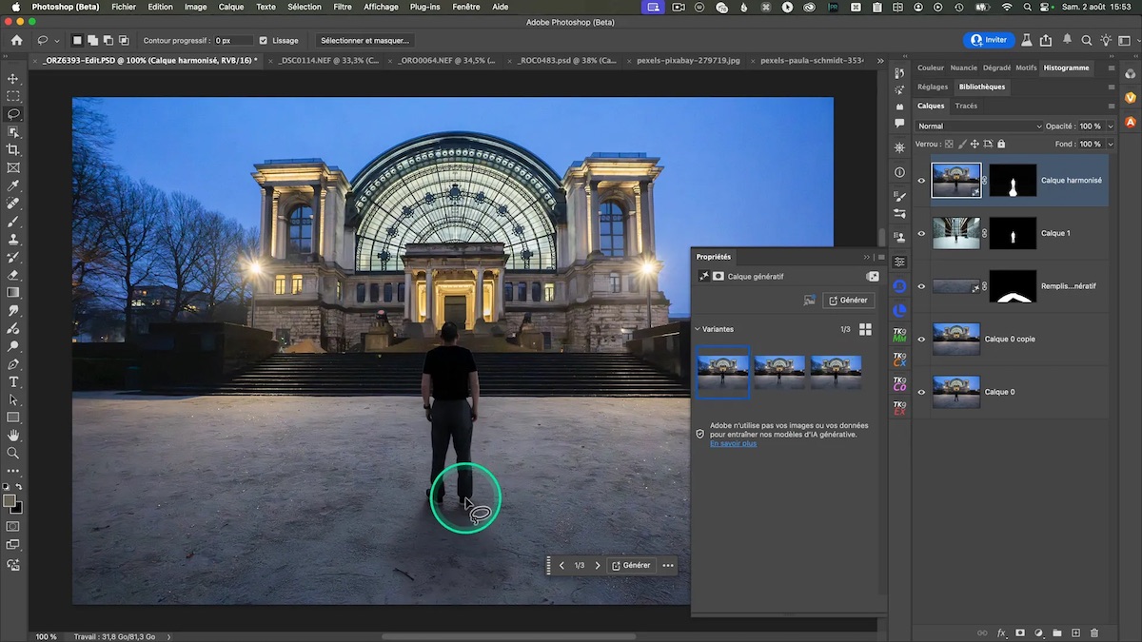Click the delete layer trash icon
1142x642 pixels.
[1093, 632]
